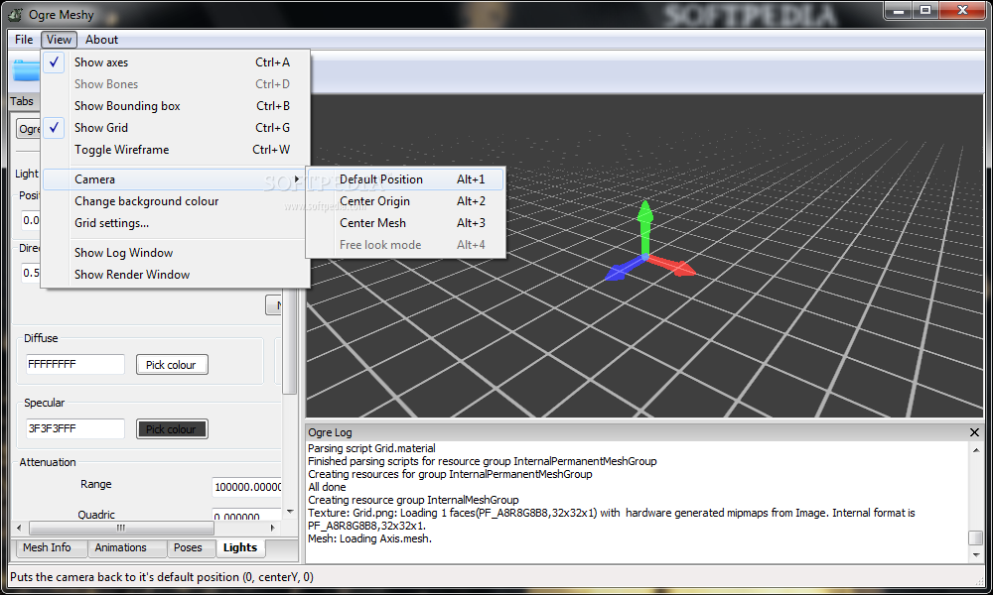The height and width of the screenshot is (595, 993).
Task: Select Show Log Window option
Action: coord(176,253)
